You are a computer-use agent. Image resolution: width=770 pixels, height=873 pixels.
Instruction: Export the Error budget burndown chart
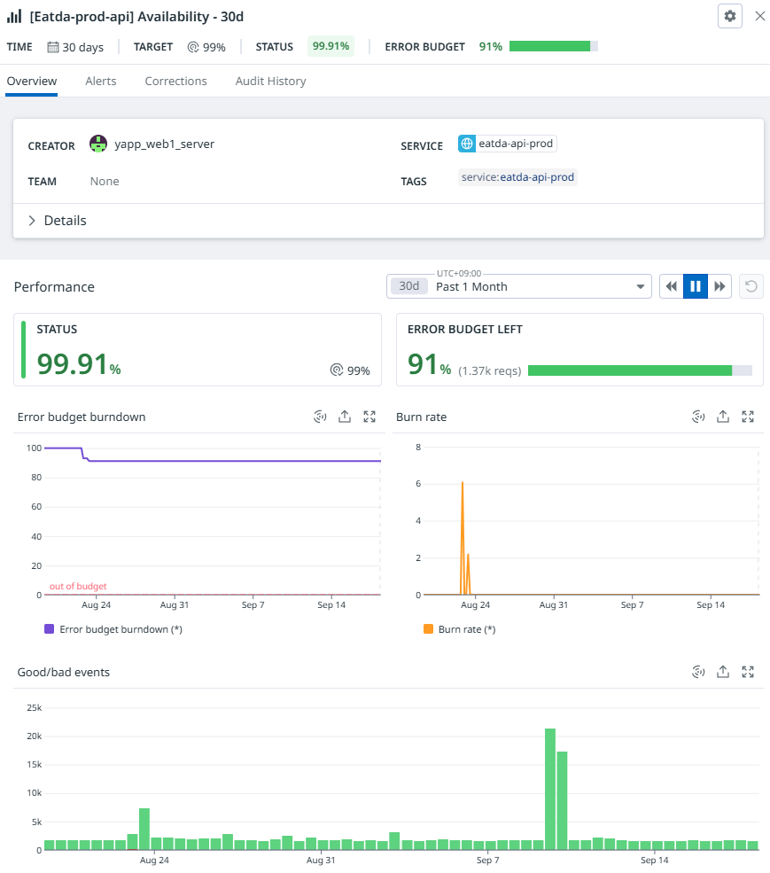tap(345, 417)
